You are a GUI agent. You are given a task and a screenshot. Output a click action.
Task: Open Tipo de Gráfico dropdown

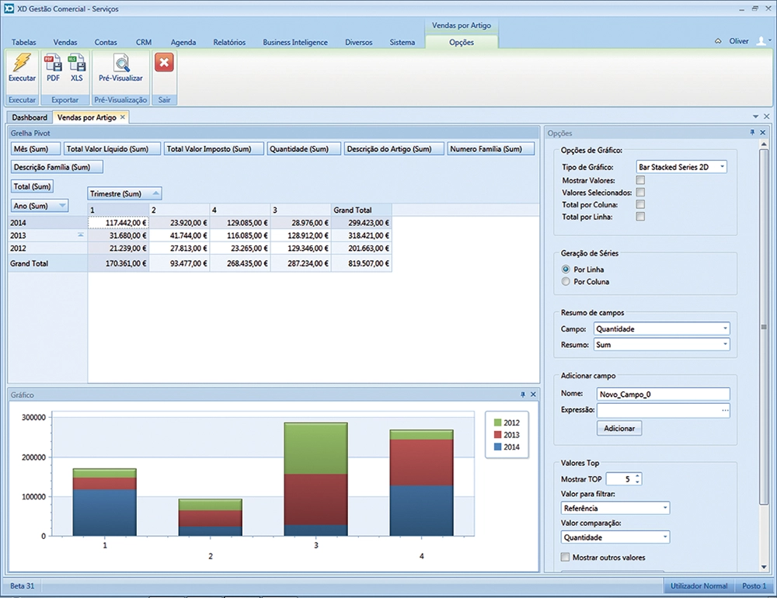pos(722,167)
